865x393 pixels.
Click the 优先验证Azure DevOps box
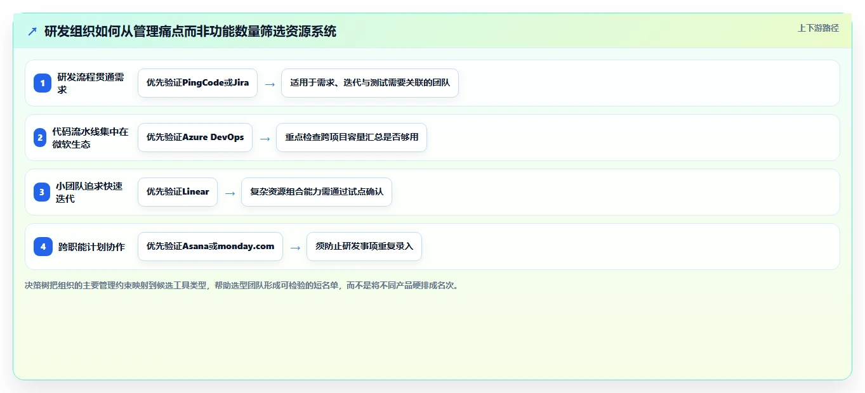[195, 138]
